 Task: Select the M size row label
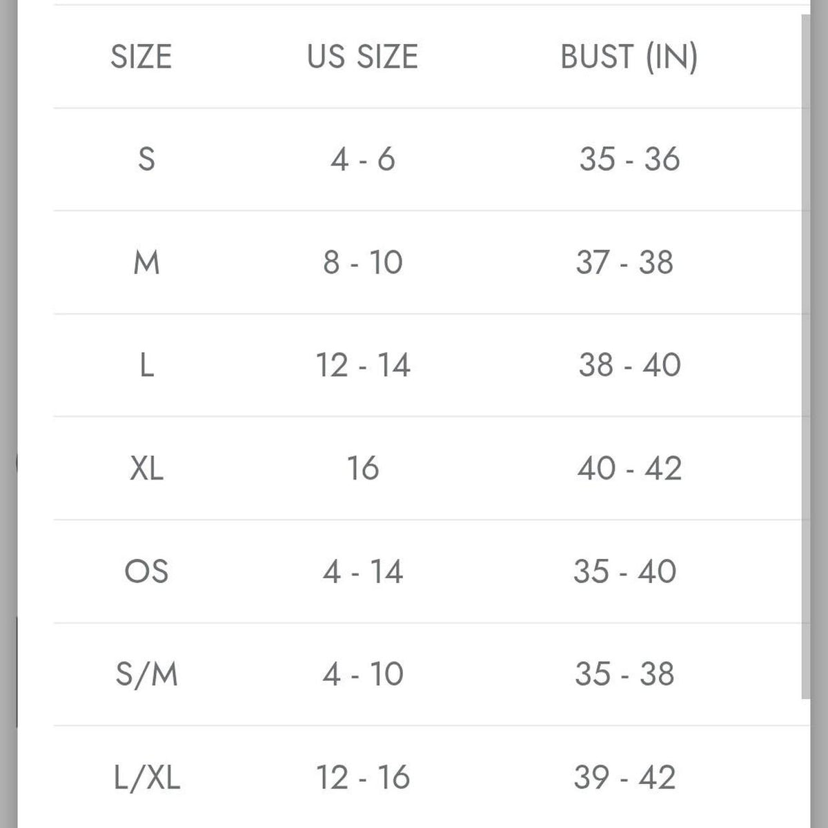click(x=146, y=262)
